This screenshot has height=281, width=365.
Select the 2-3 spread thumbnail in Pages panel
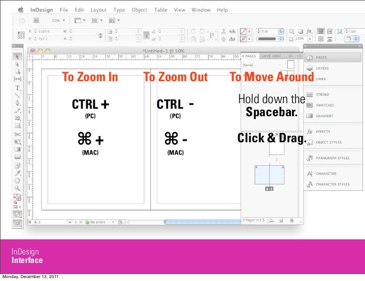270,175
